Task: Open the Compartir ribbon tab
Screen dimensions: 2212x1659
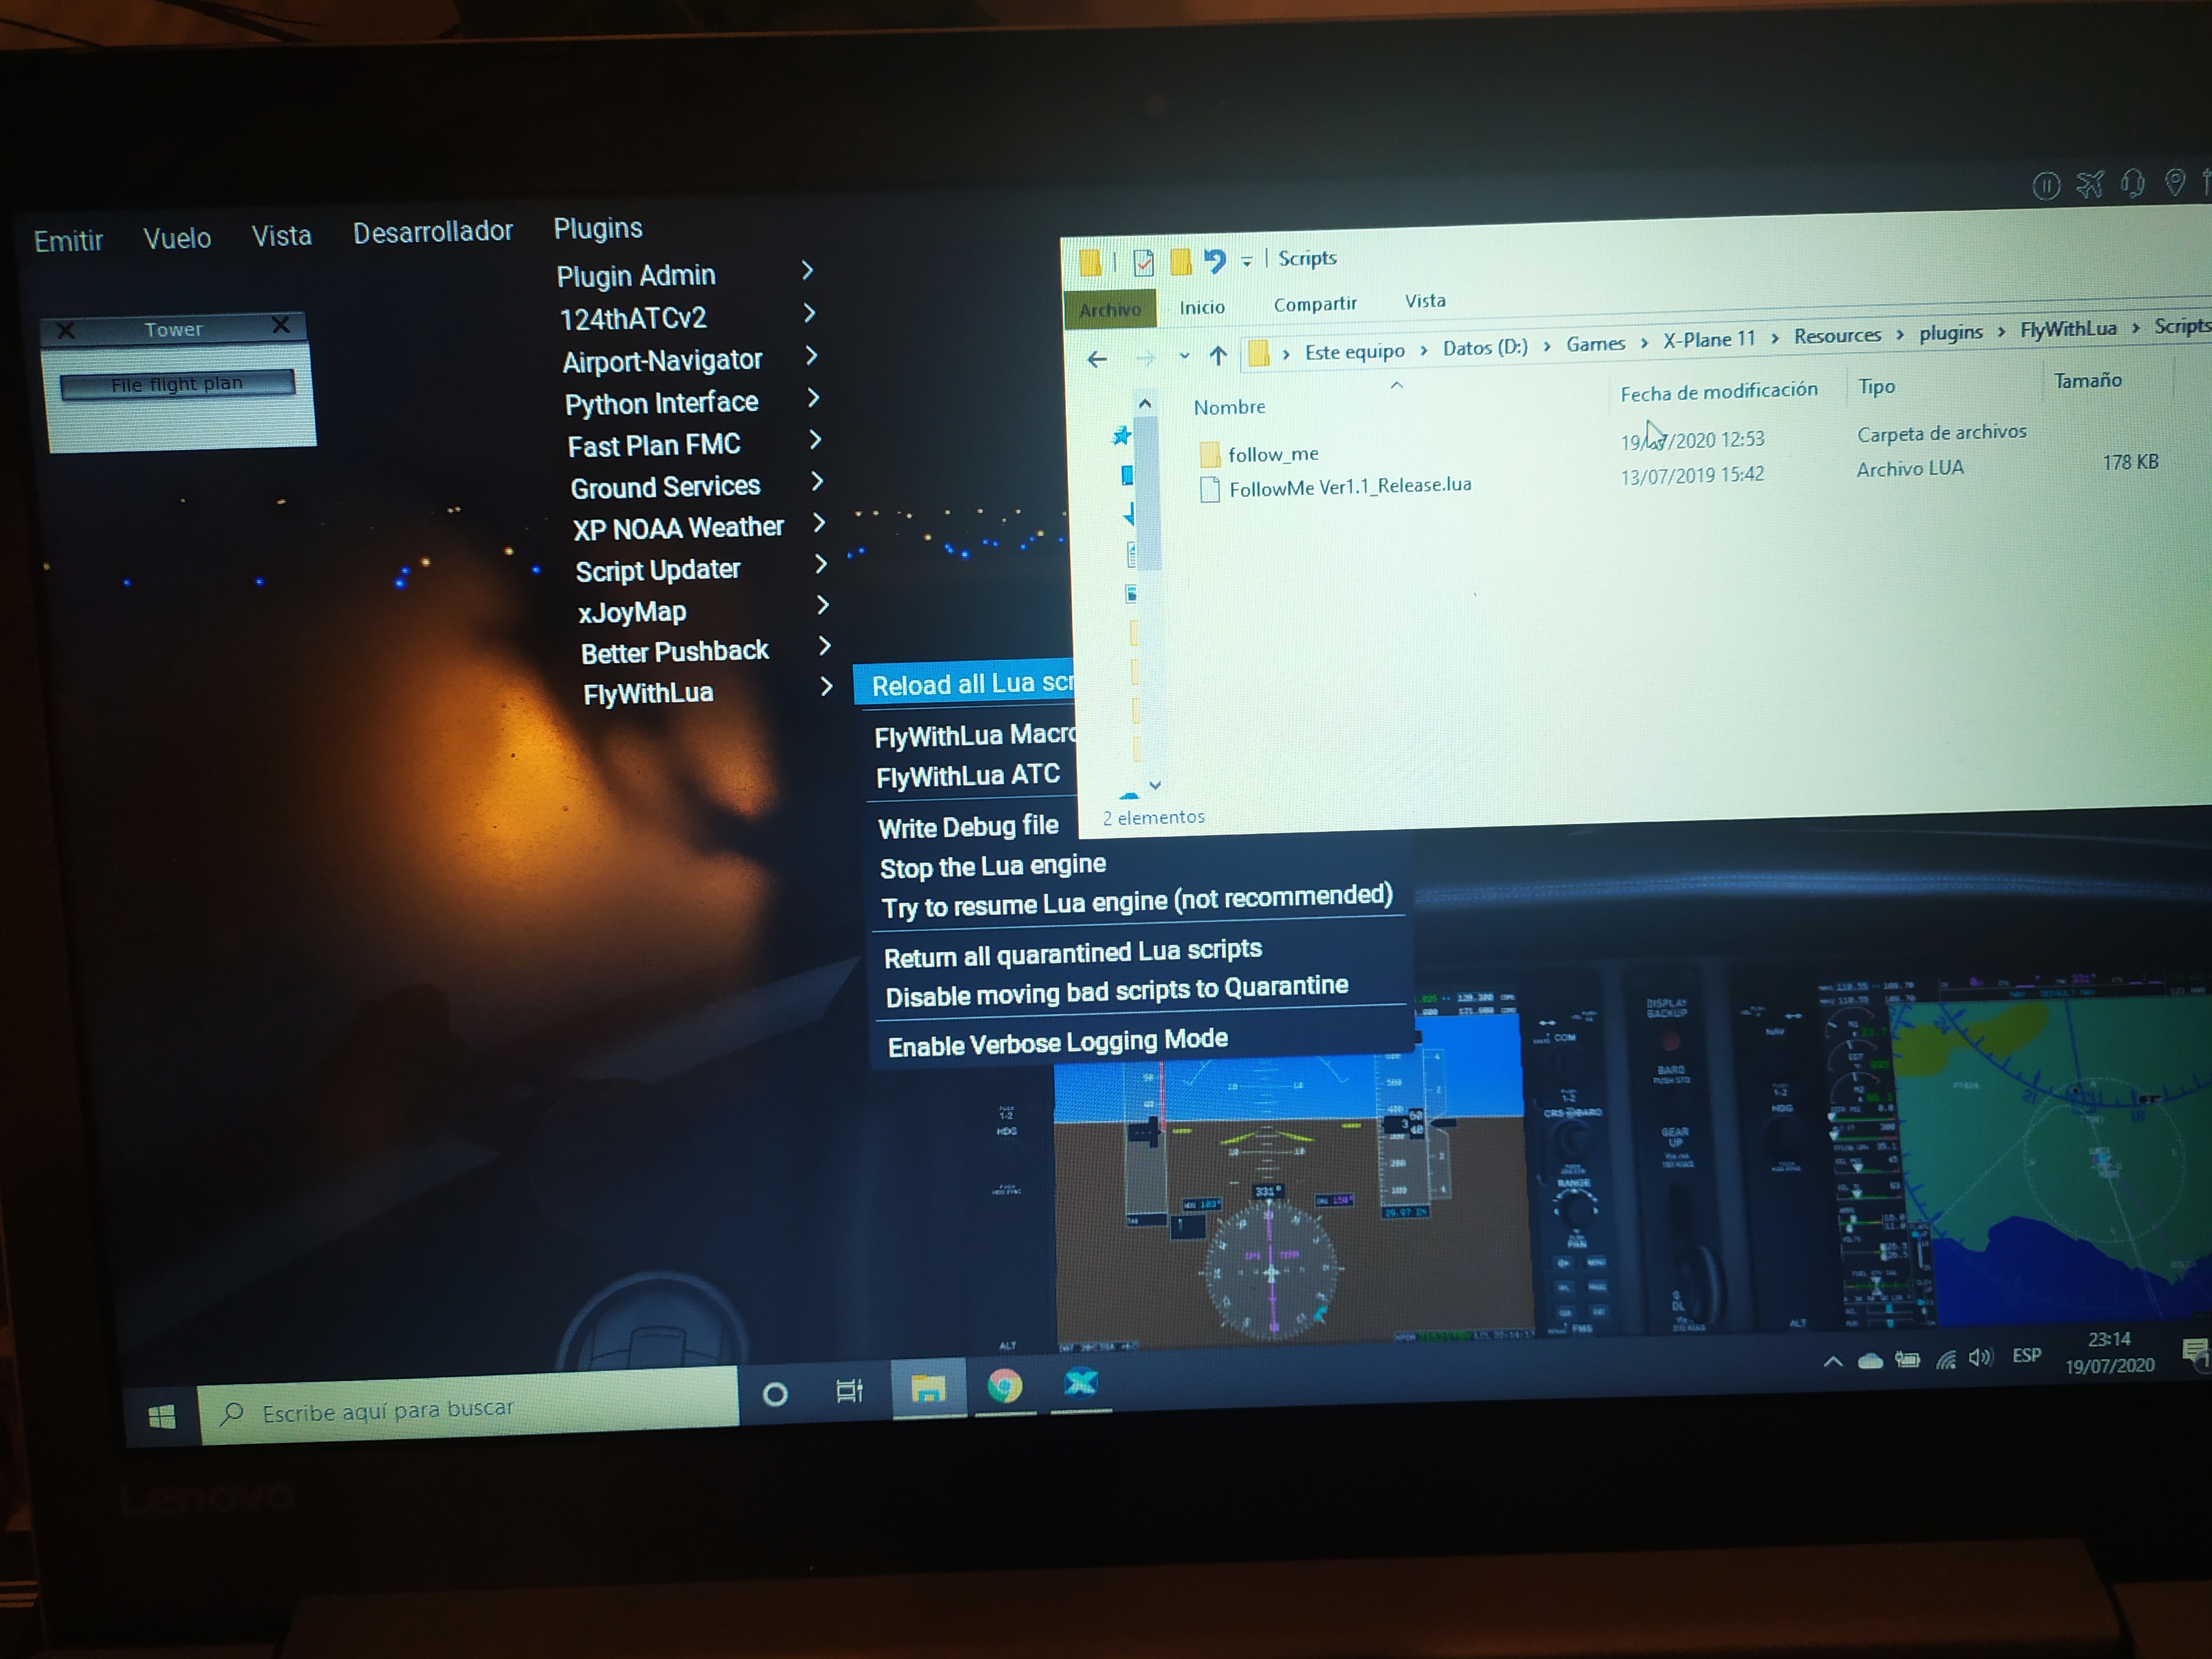Action: click(x=1315, y=303)
